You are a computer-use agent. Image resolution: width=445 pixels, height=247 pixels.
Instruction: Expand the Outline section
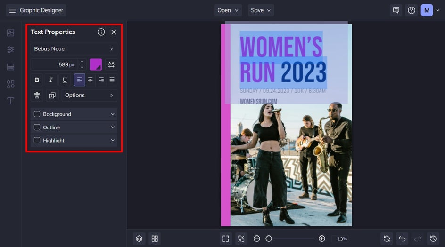point(113,127)
